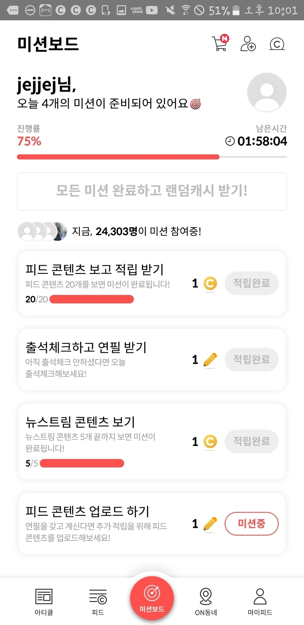
Task: Tap 적립완료 for 뉴스트림 콘텐츠 보기
Action: coord(251,441)
